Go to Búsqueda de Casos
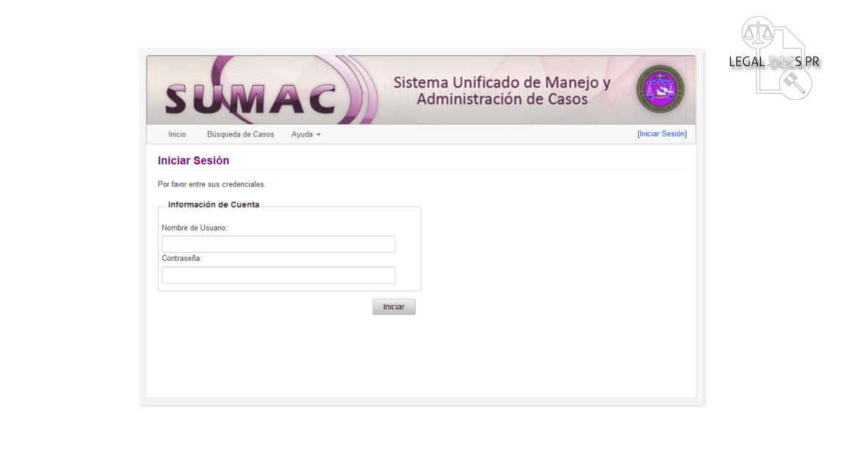This screenshot has width=843, height=457. (x=240, y=134)
